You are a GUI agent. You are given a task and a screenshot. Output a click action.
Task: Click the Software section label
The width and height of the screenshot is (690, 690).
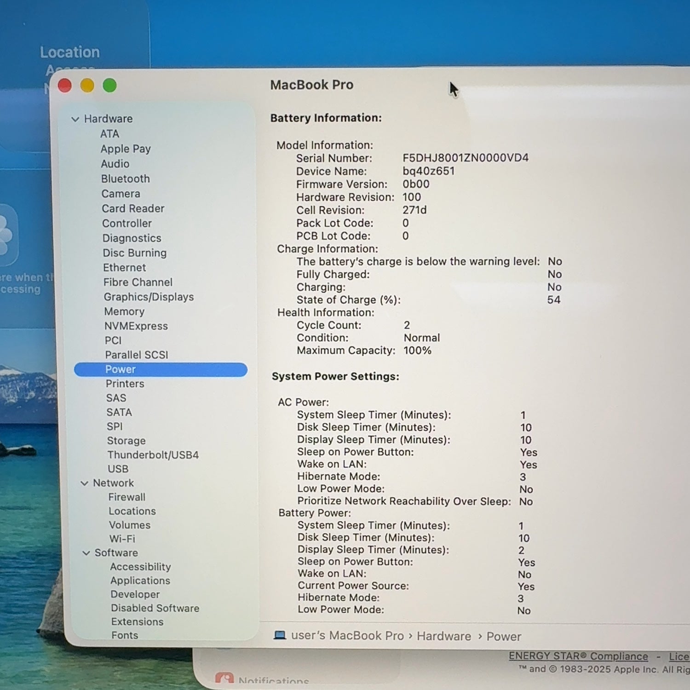(116, 553)
